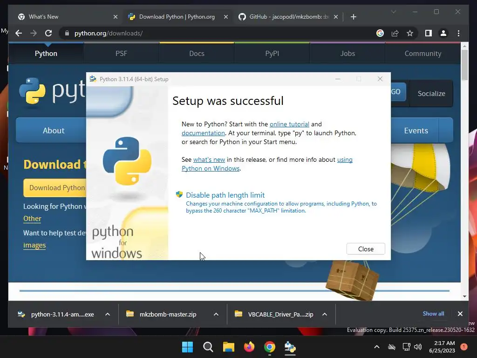Screen dimensions: 477x358
Task: Click scrollbar down arrow on page
Action: pos(464,296)
